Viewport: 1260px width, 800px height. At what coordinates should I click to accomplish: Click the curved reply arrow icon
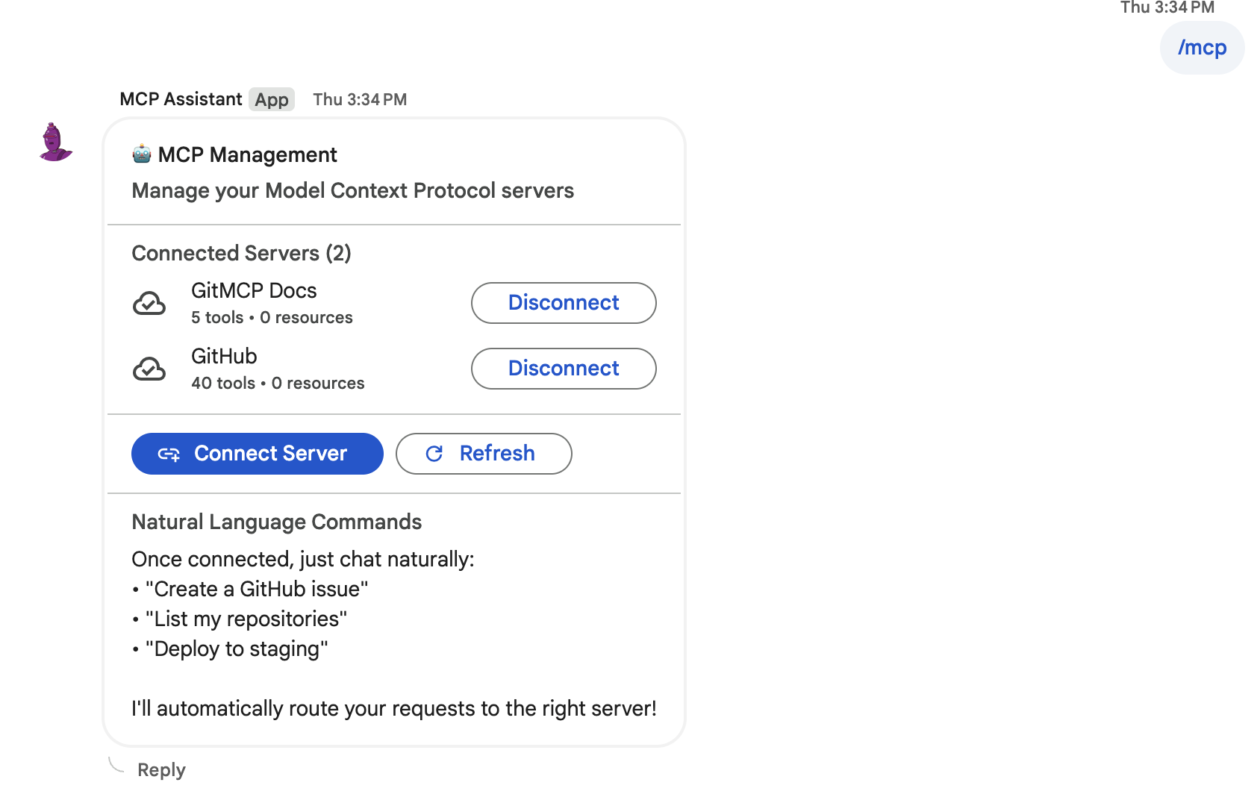click(x=116, y=765)
